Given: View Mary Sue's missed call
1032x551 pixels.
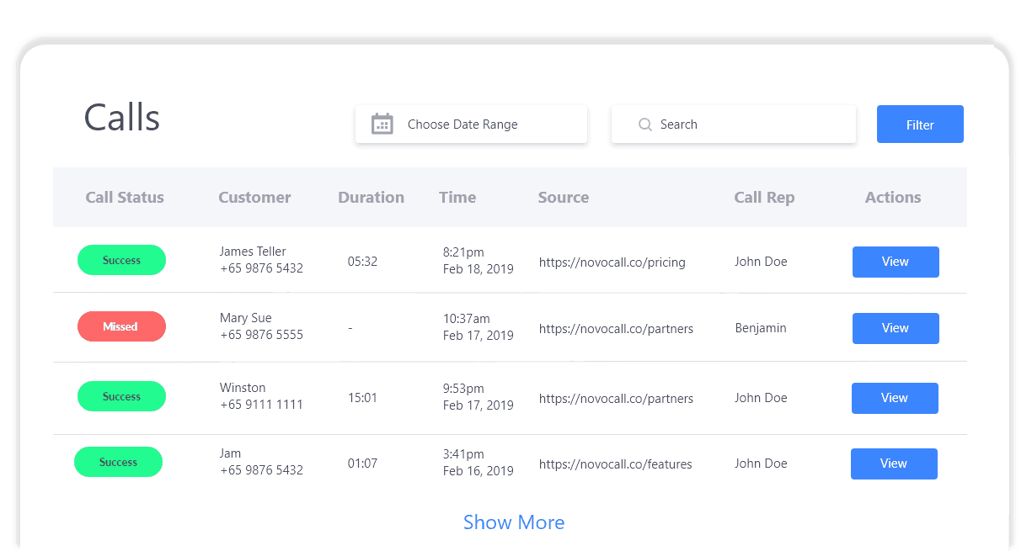Looking at the screenshot, I should click(x=895, y=328).
